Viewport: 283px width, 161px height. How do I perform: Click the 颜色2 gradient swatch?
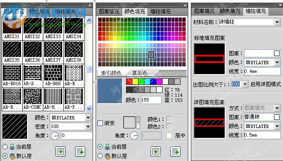tap(169, 126)
